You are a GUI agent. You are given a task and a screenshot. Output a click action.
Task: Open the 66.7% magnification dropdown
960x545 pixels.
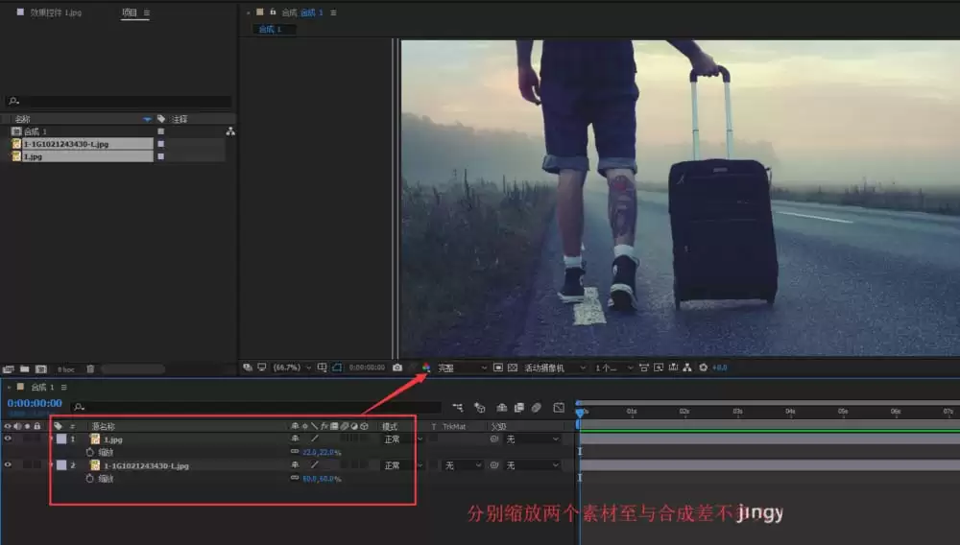[292, 367]
